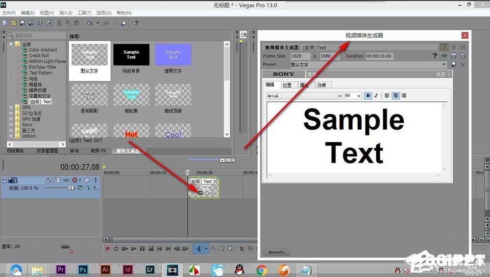Click the Frame Size width field 1920
This screenshot has width=490, height=277.
coord(300,56)
